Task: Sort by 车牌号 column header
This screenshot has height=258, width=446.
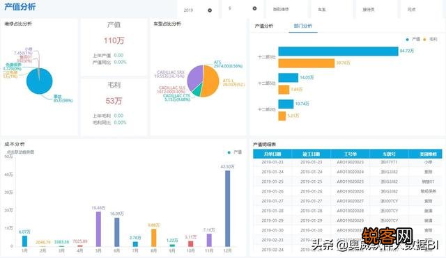Action: point(389,154)
